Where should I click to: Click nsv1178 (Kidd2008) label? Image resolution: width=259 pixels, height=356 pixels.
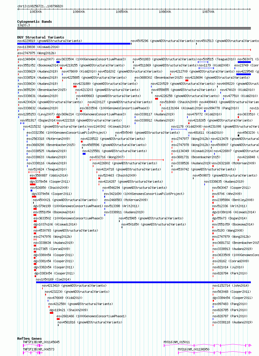(187, 126)
